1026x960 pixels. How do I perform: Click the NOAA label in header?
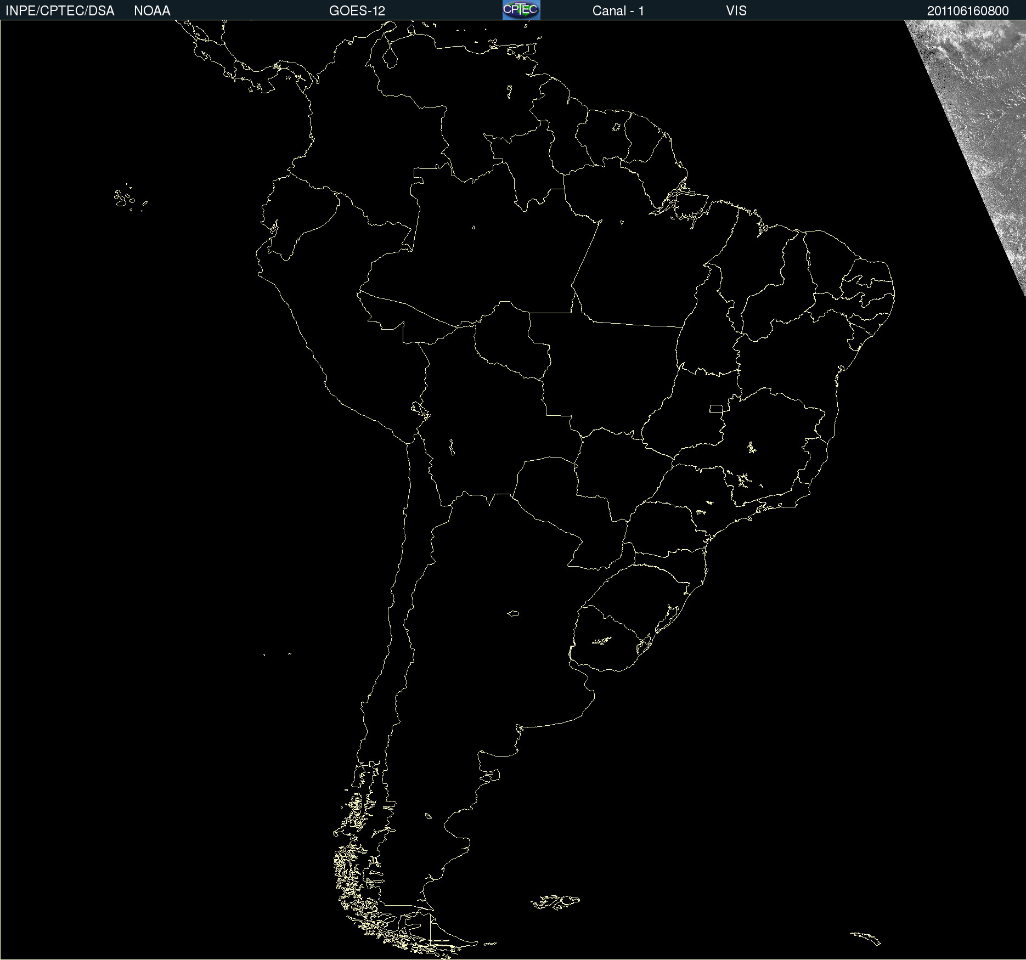152,11
